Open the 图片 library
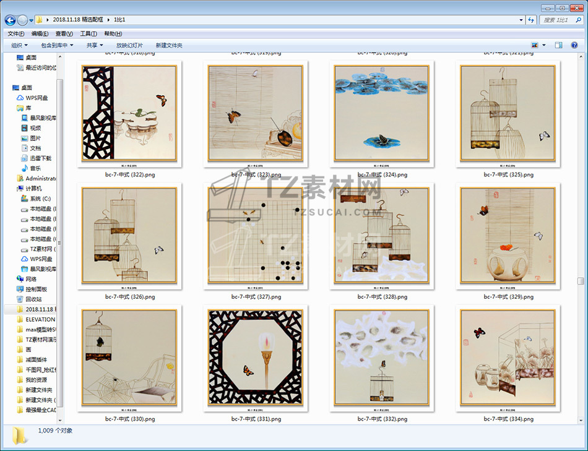 pyautogui.click(x=31, y=139)
